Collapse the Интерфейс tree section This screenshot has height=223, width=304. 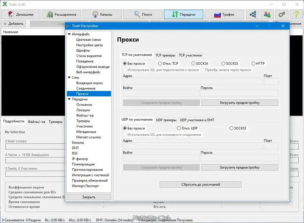tap(69, 34)
